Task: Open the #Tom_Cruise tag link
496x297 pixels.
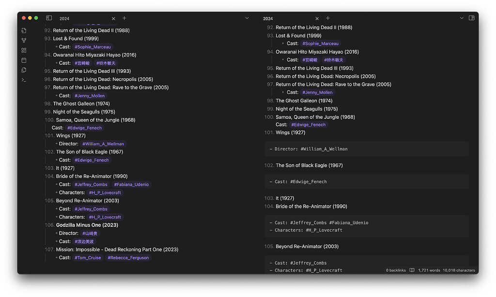Action: pyautogui.click(x=88, y=258)
